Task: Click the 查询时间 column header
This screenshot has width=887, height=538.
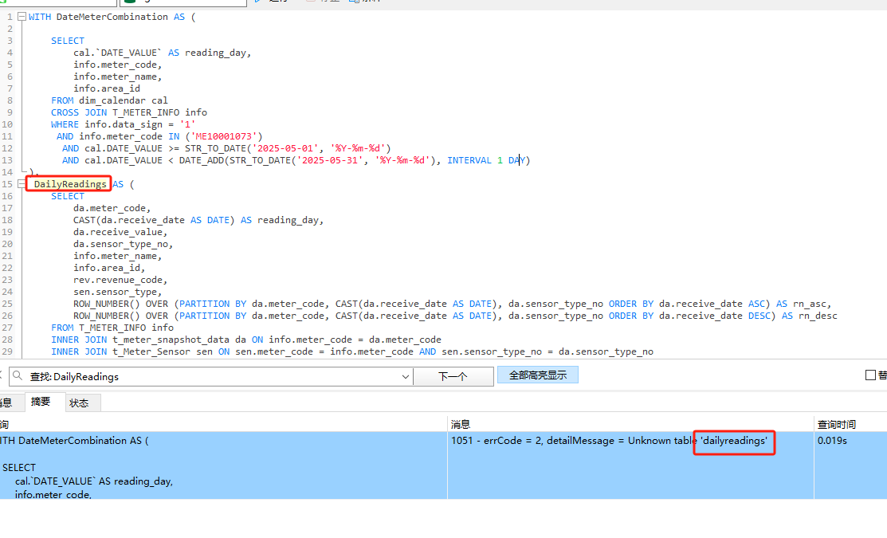Action: [837, 424]
